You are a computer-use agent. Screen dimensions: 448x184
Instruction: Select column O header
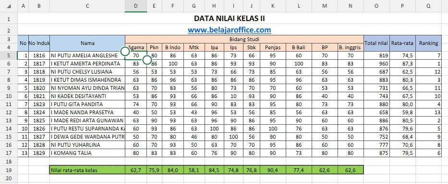[x=376, y=6]
